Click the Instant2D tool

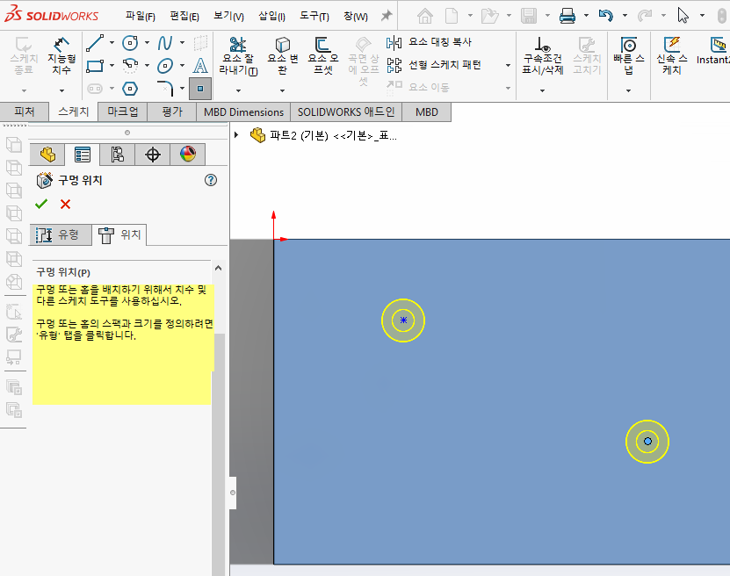point(714,51)
